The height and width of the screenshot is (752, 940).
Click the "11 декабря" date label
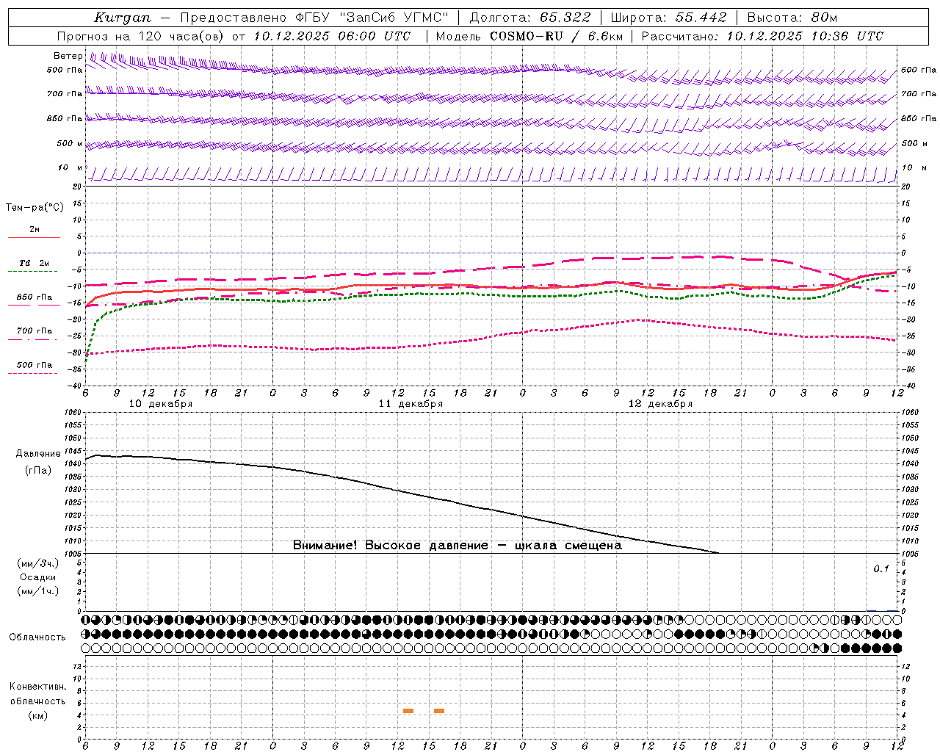[411, 404]
